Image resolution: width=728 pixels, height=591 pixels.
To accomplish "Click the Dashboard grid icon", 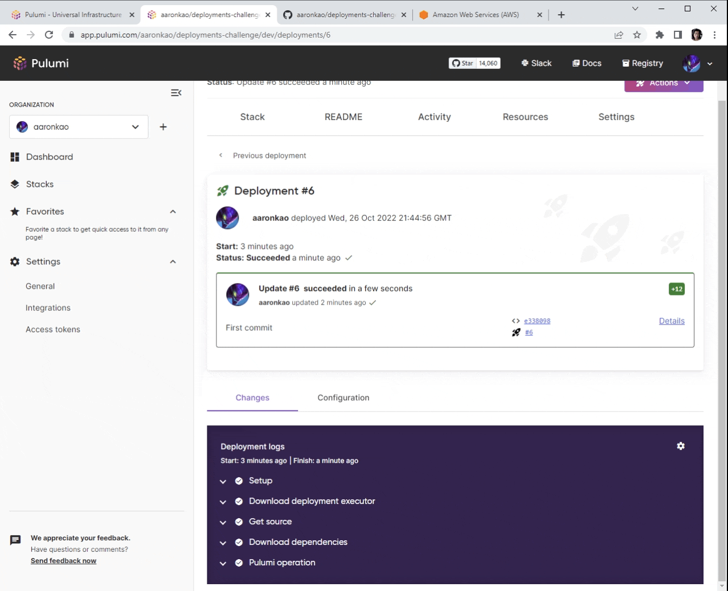I will pyautogui.click(x=15, y=157).
